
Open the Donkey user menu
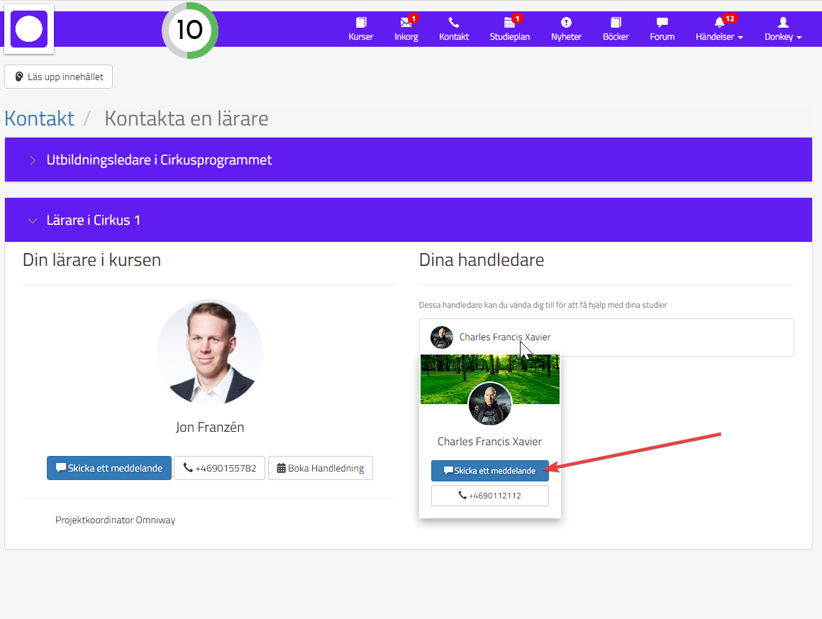782,29
